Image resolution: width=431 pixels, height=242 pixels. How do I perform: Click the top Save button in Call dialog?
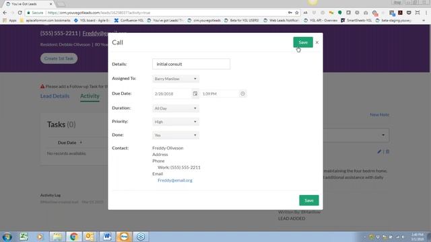click(x=303, y=42)
